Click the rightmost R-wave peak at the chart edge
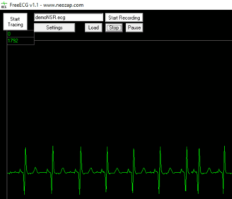 pos(224,146)
